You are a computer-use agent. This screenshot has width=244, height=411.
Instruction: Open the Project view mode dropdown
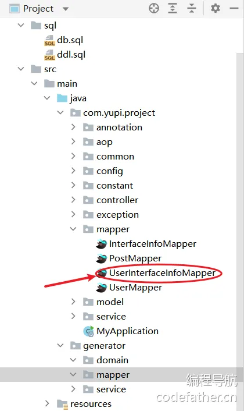tap(66, 9)
